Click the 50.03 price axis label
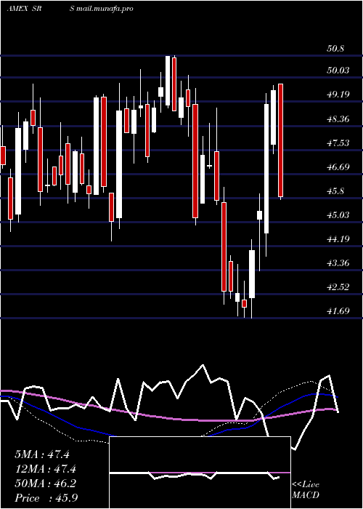 pos(338,70)
